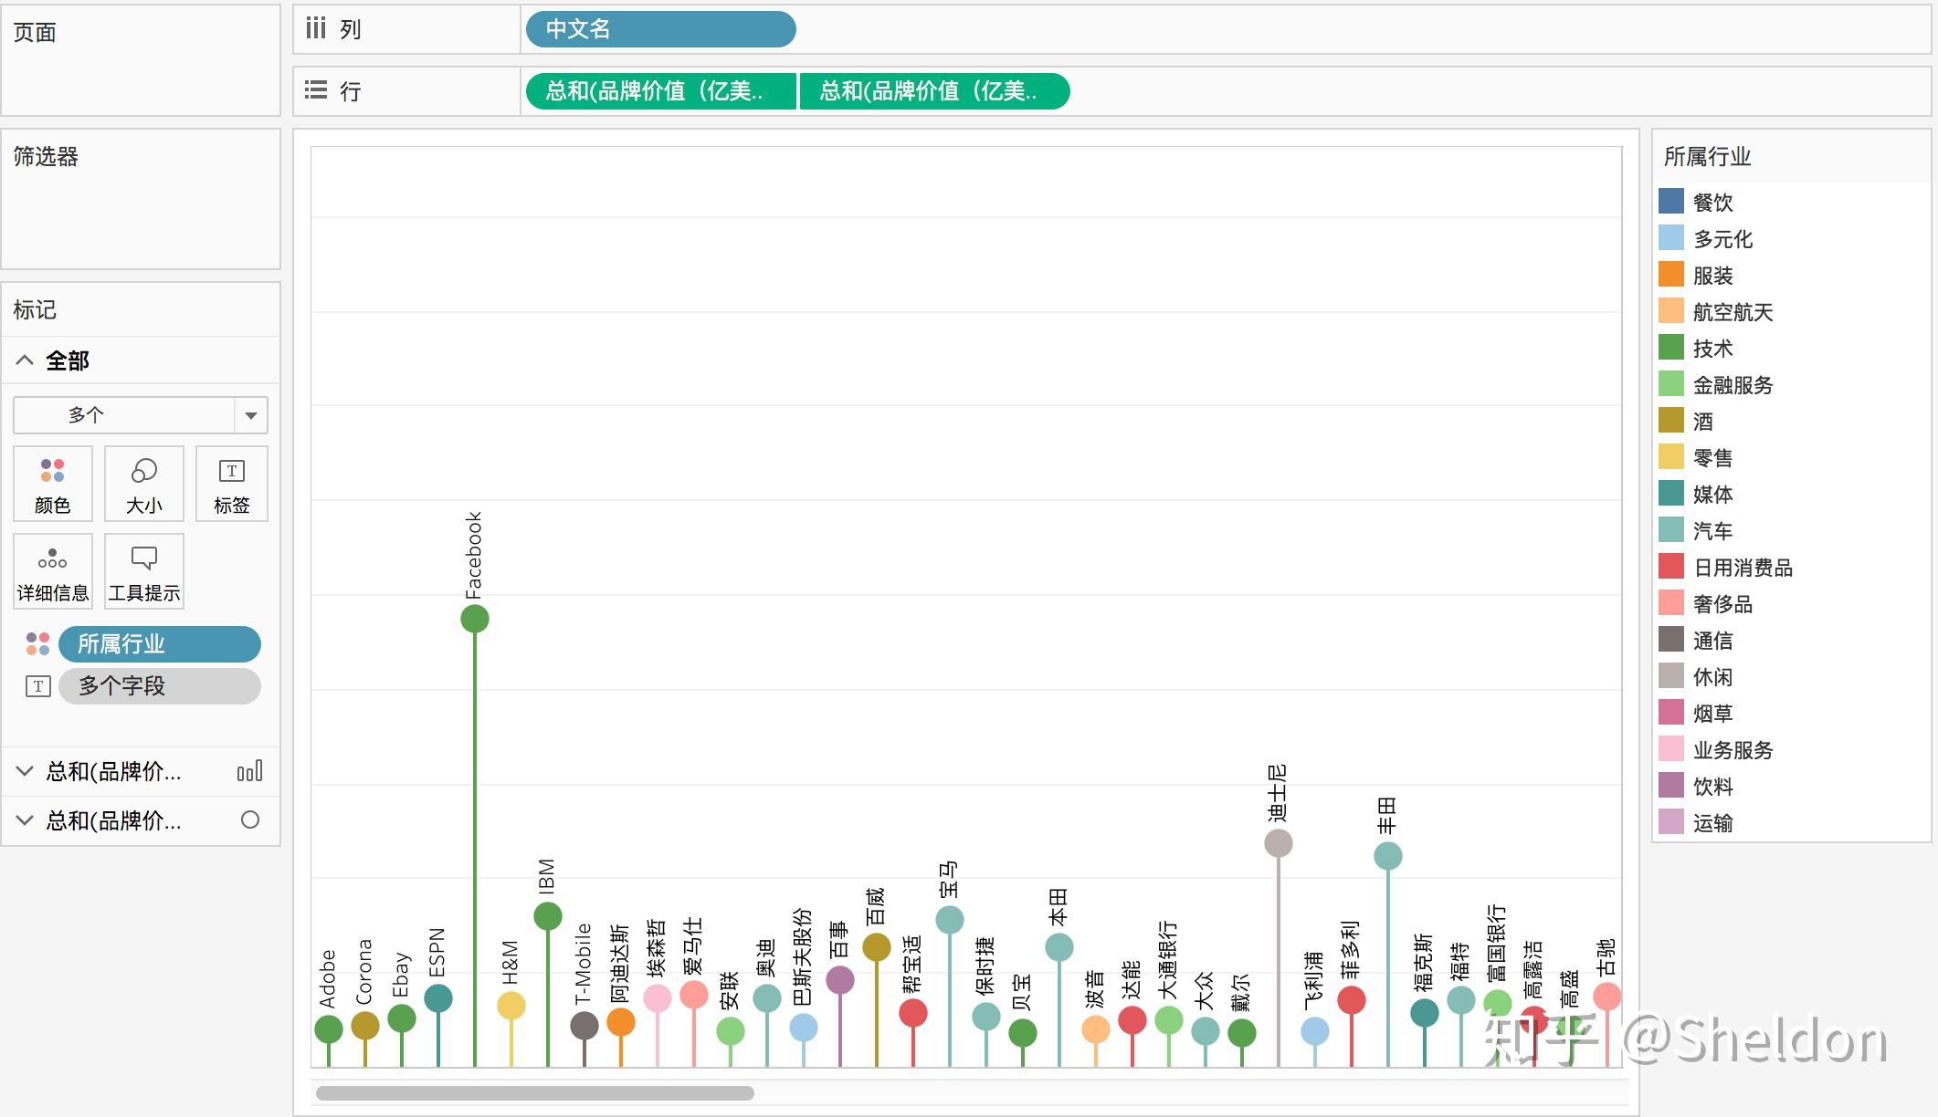Select the 技术 legend color swatch
1938x1117 pixels.
(1671, 347)
